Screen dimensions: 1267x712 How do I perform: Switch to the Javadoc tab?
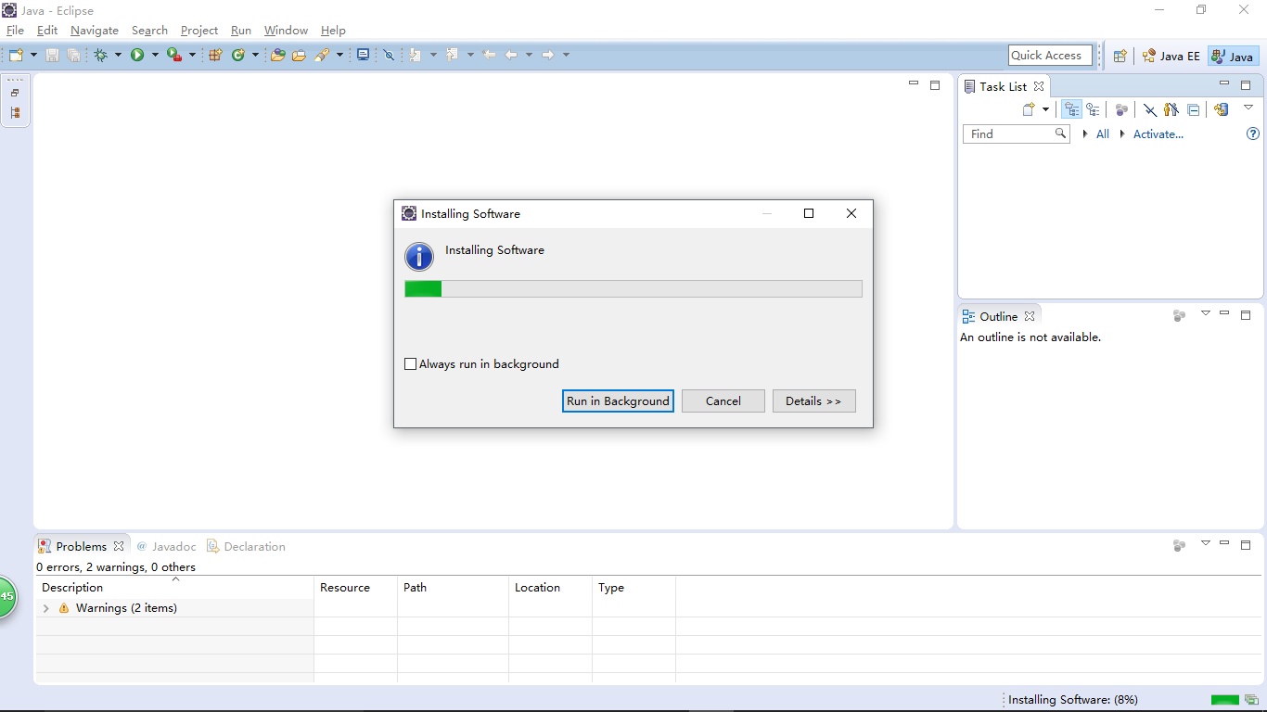click(x=166, y=546)
